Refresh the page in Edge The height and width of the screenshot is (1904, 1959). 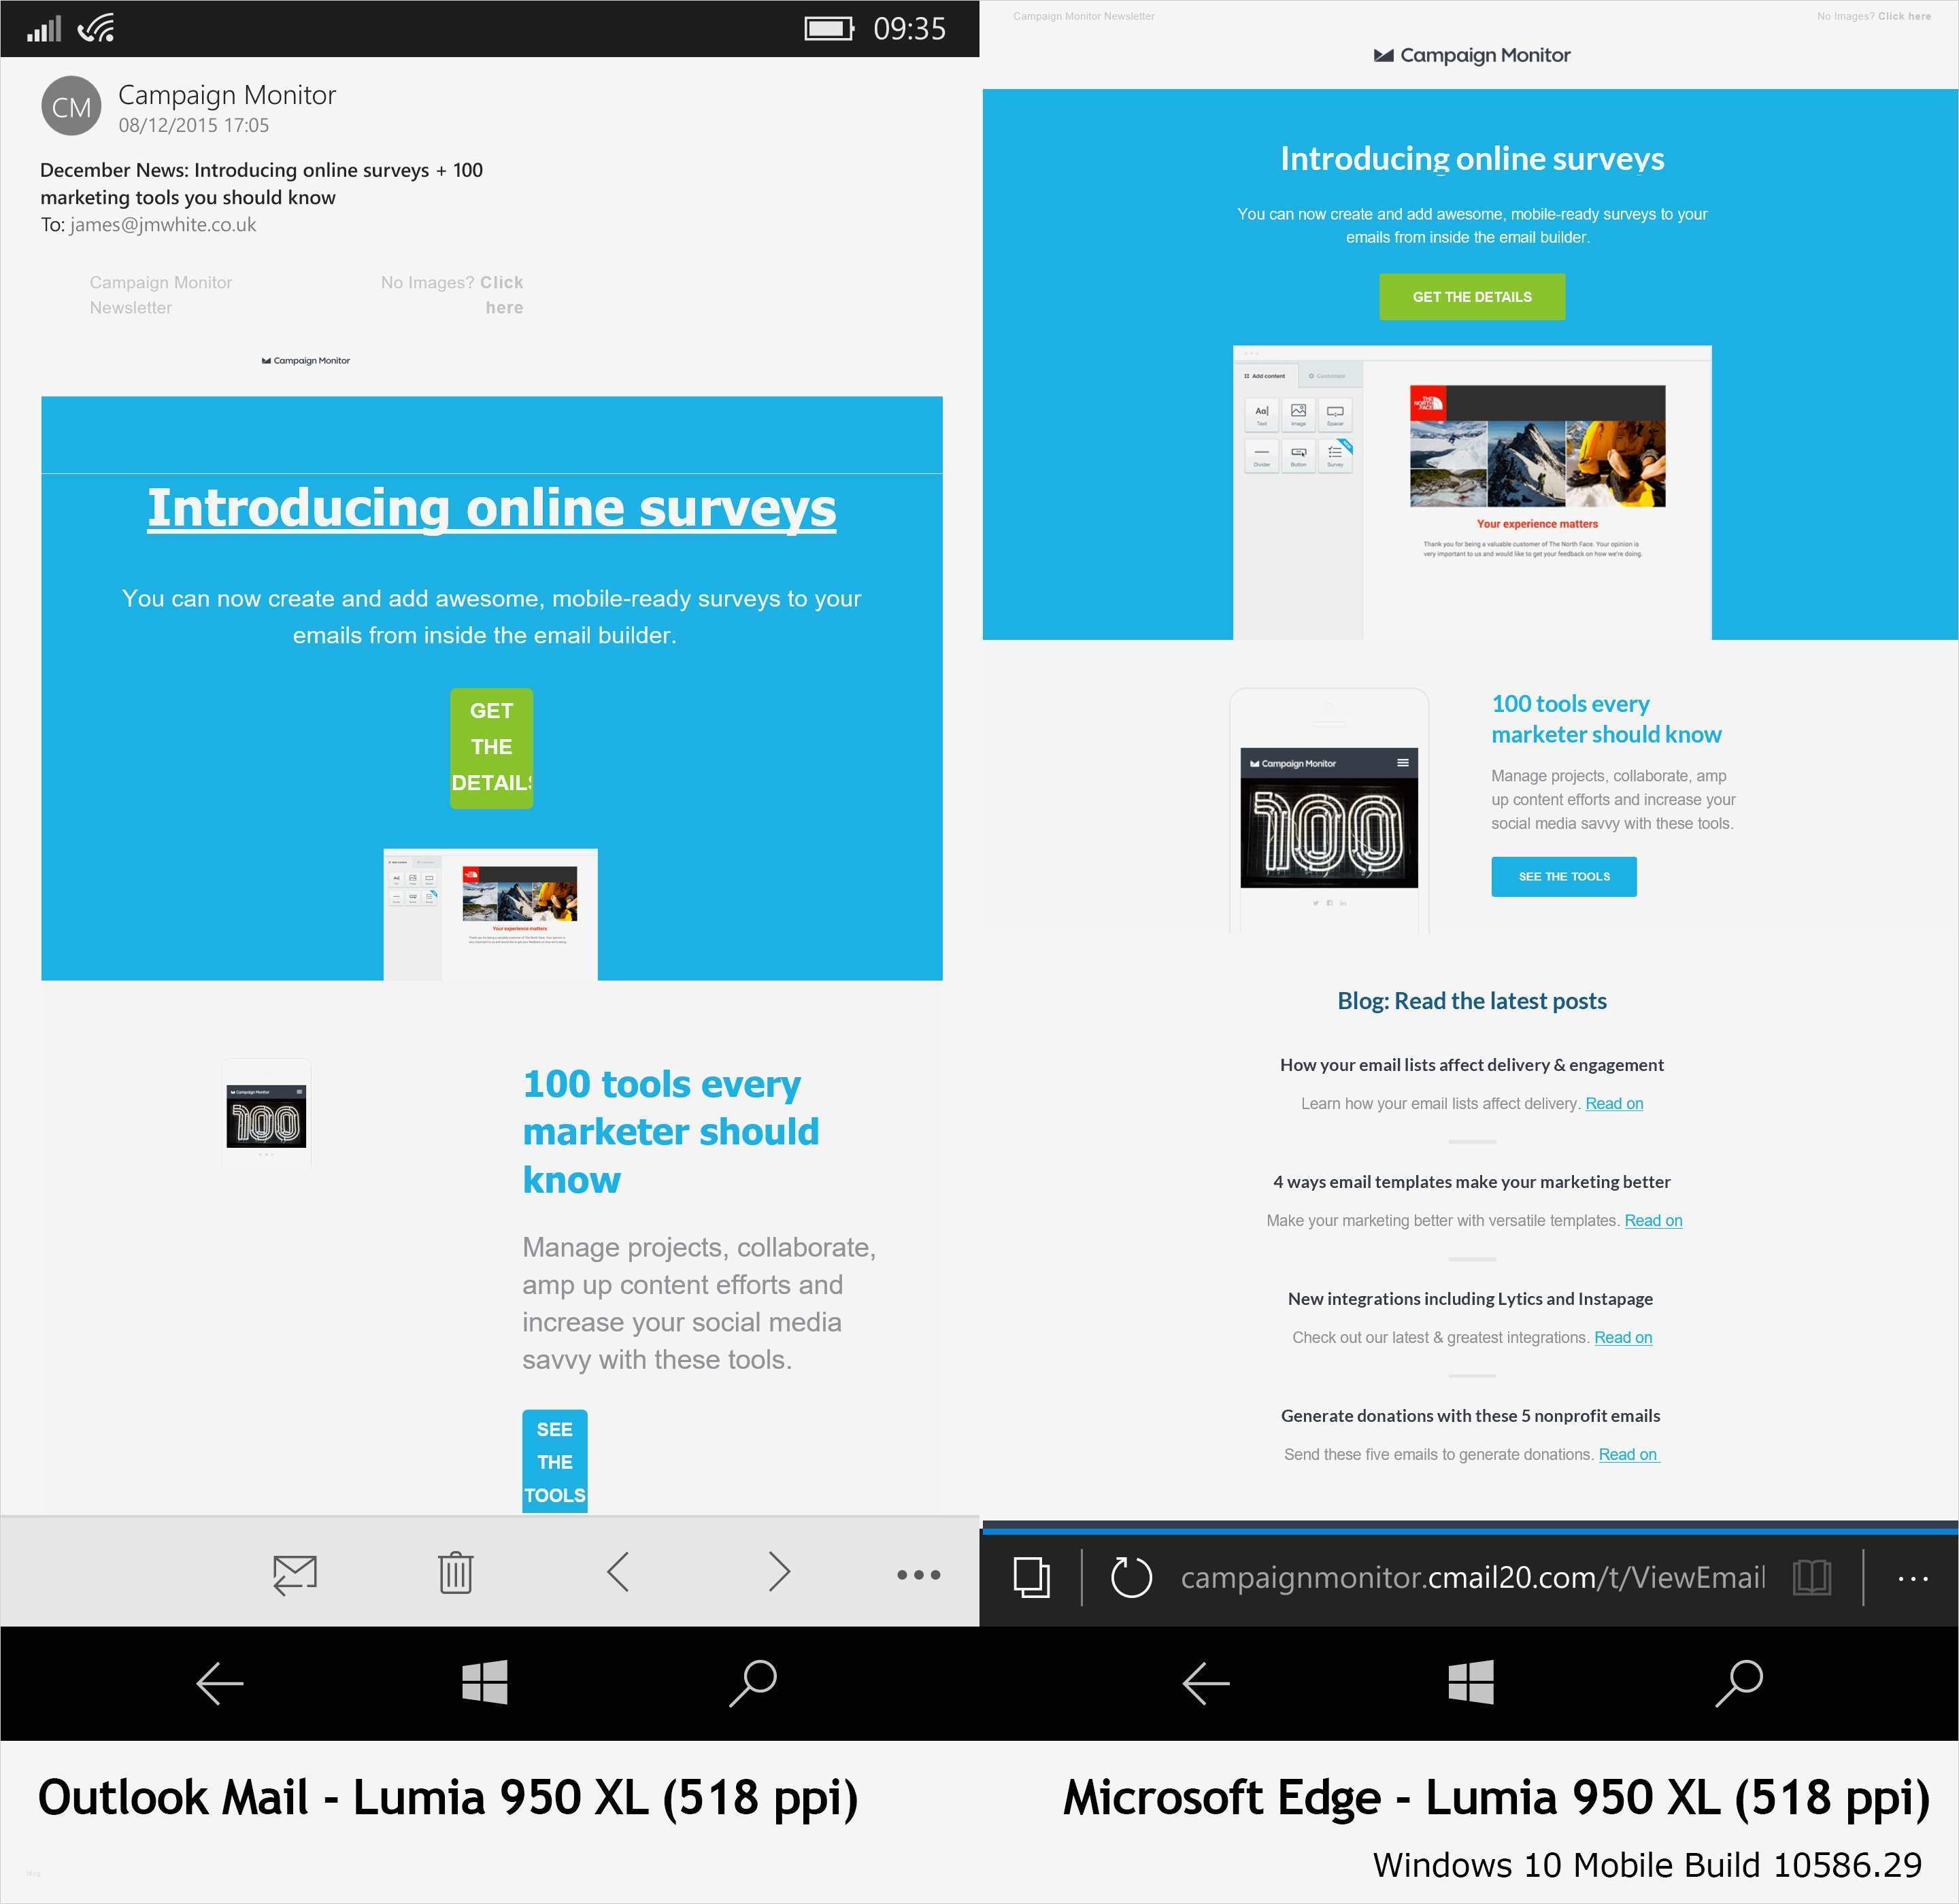[1132, 1577]
